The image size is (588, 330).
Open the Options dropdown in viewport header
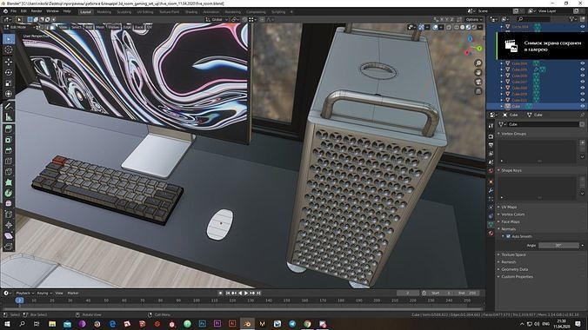click(474, 19)
